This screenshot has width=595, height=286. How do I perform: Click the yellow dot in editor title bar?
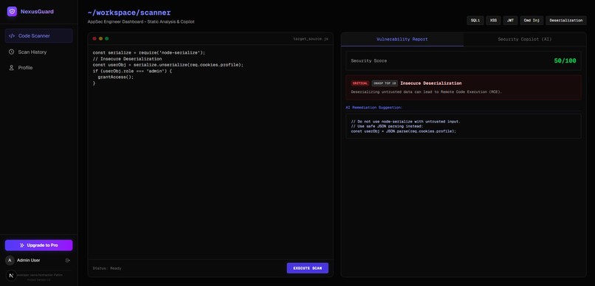click(x=100, y=38)
